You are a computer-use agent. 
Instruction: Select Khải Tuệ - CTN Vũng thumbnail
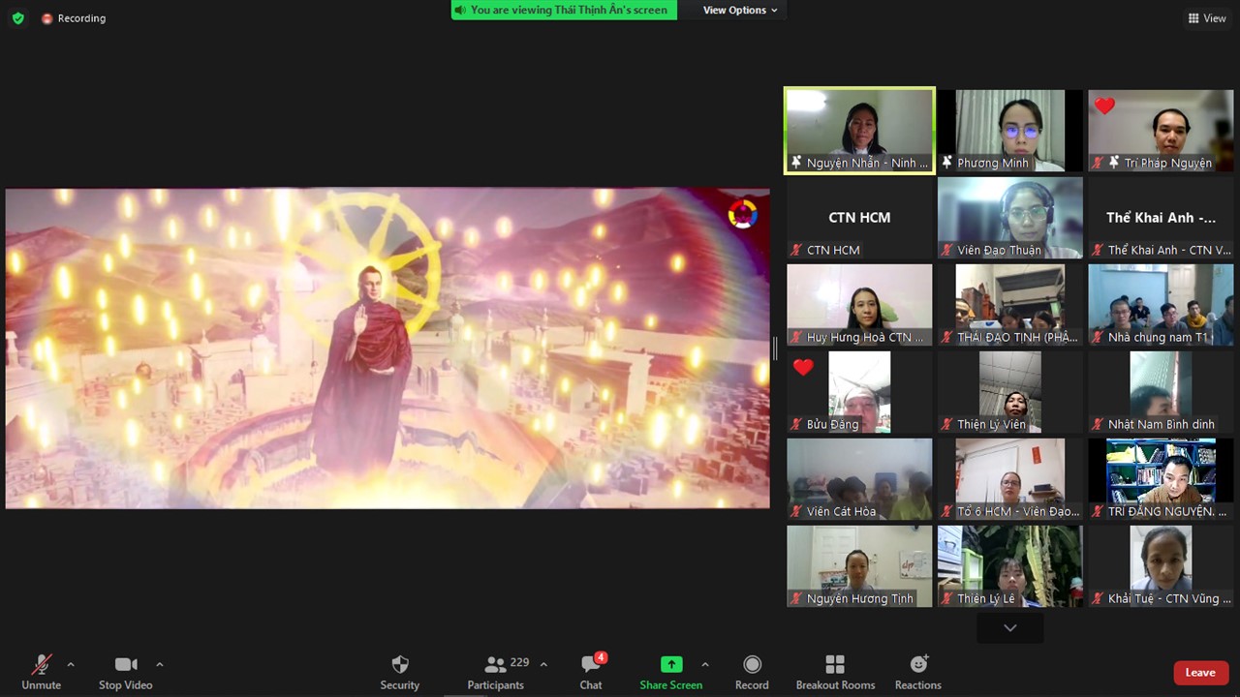1161,566
